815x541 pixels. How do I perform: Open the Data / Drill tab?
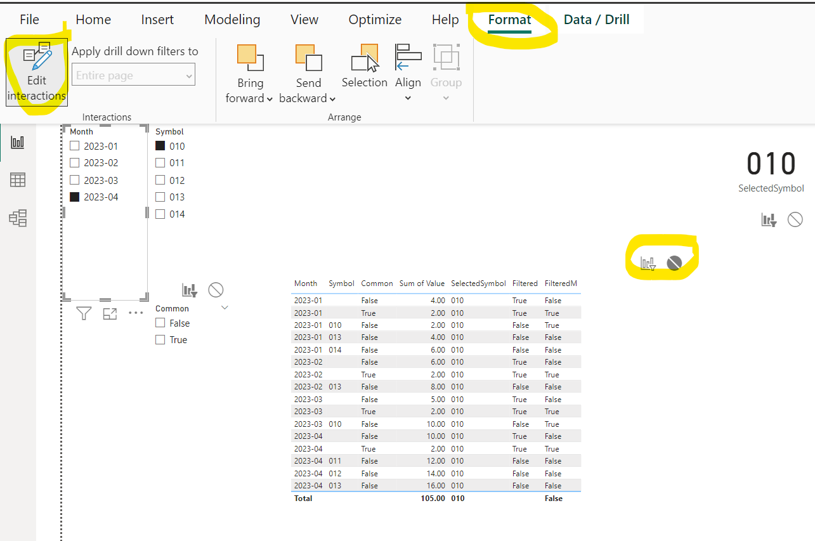click(596, 20)
